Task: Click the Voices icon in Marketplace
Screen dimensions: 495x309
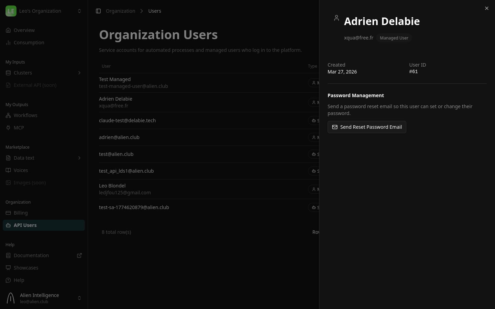Action: point(8,170)
